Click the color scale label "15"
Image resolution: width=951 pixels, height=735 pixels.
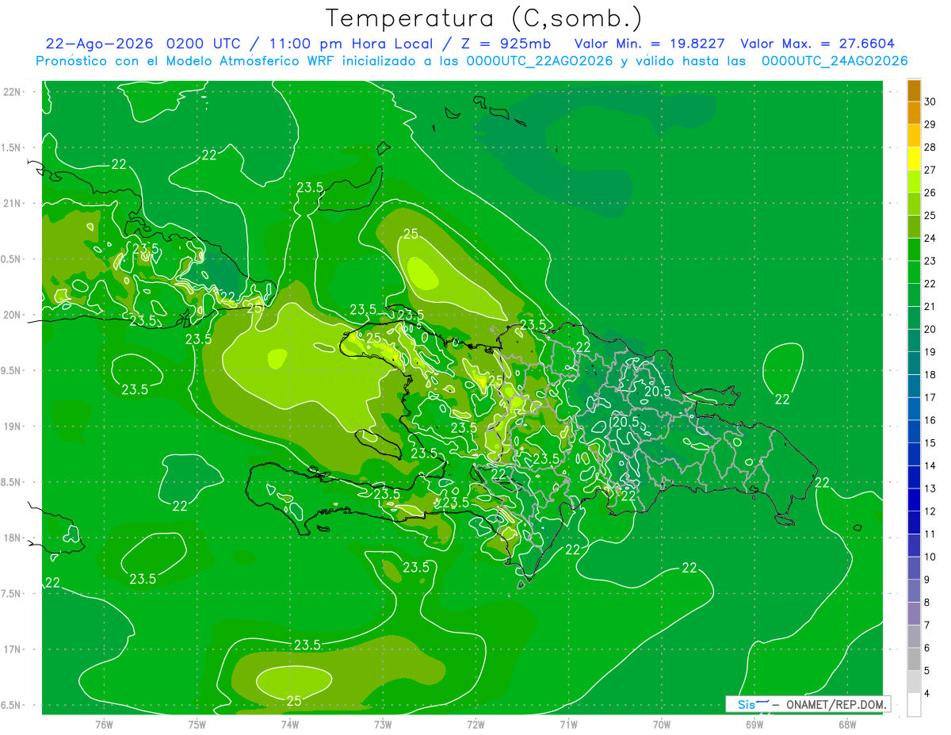(930, 442)
